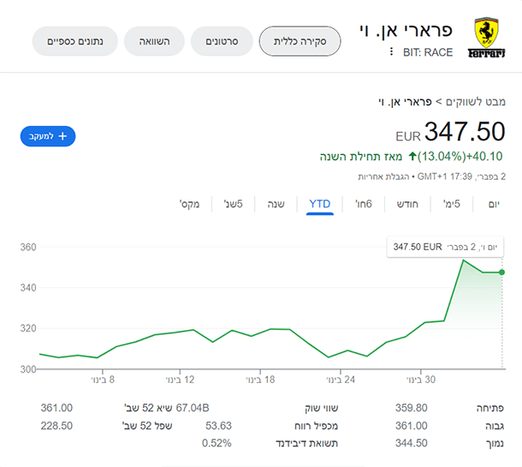Open the three-dot options next to BIT: RACE
Screen dimensions: 522x467
[x=392, y=51]
